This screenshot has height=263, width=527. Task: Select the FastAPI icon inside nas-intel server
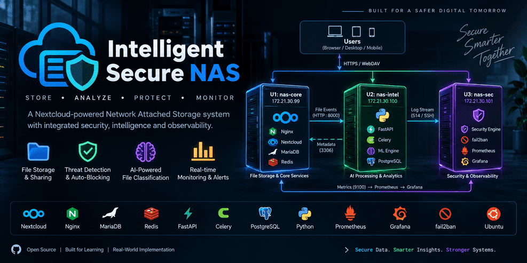tap(371, 129)
